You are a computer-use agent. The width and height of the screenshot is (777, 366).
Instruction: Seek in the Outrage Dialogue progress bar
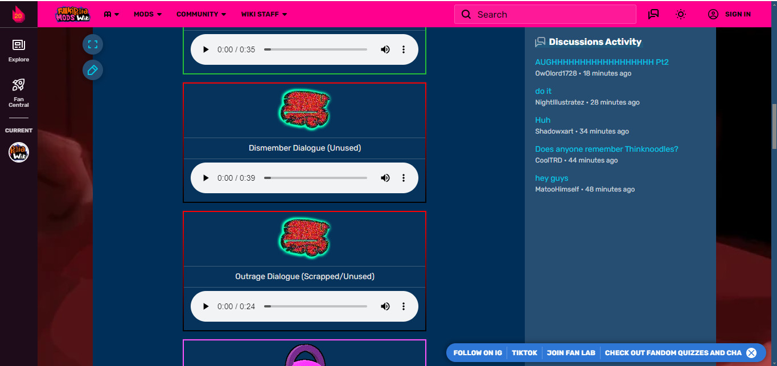[315, 306]
